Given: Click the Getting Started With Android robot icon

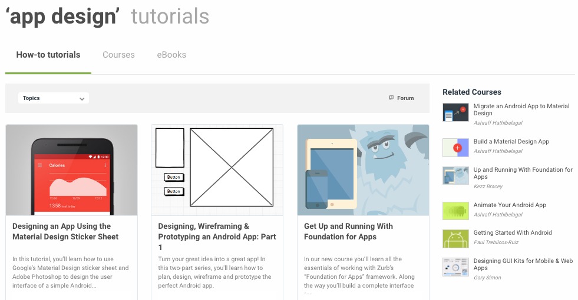Looking at the screenshot, I should tap(455, 239).
